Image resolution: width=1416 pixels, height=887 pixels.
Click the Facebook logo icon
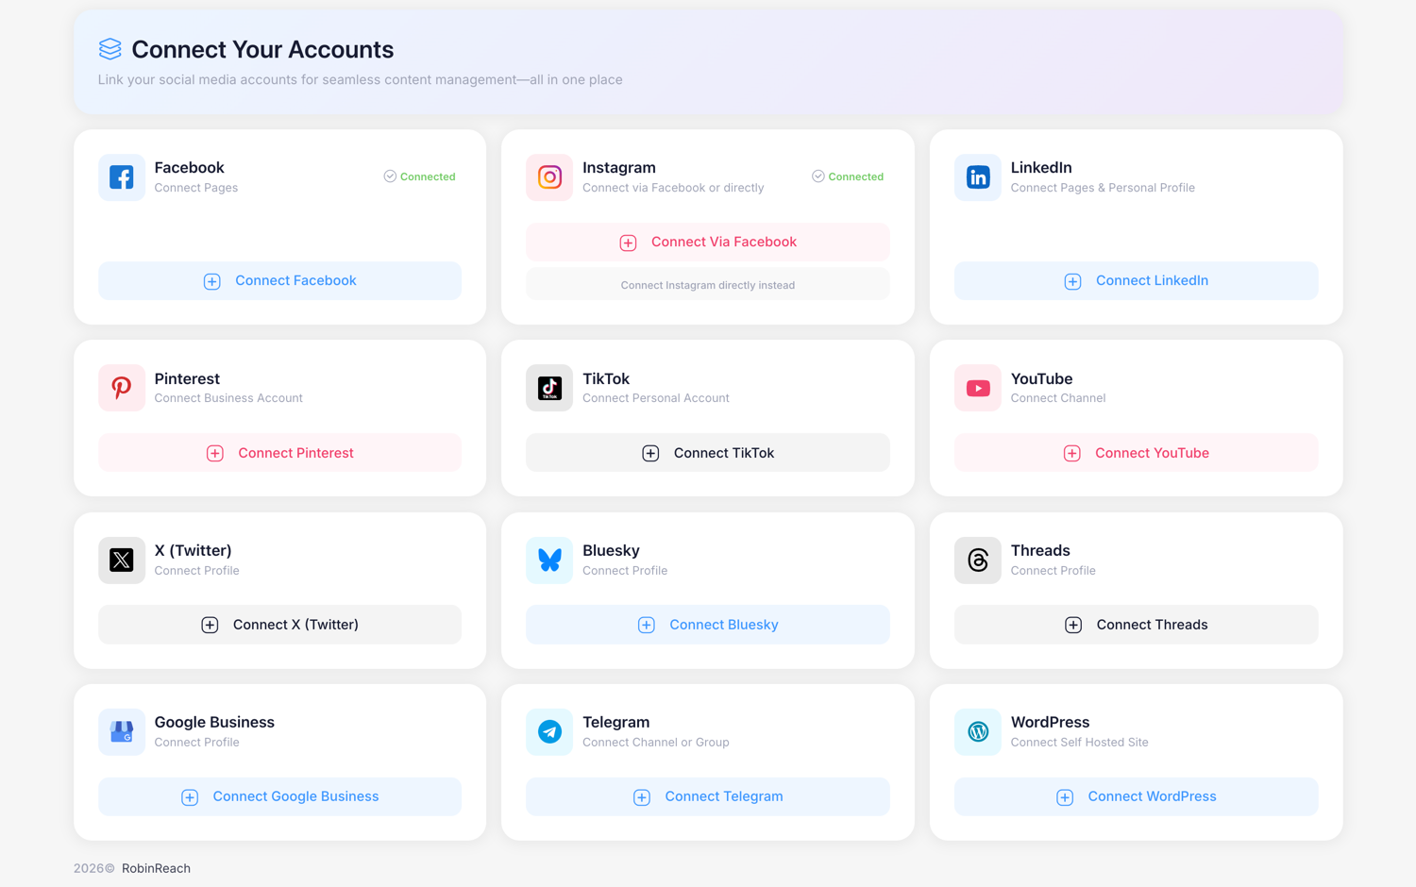coord(122,177)
